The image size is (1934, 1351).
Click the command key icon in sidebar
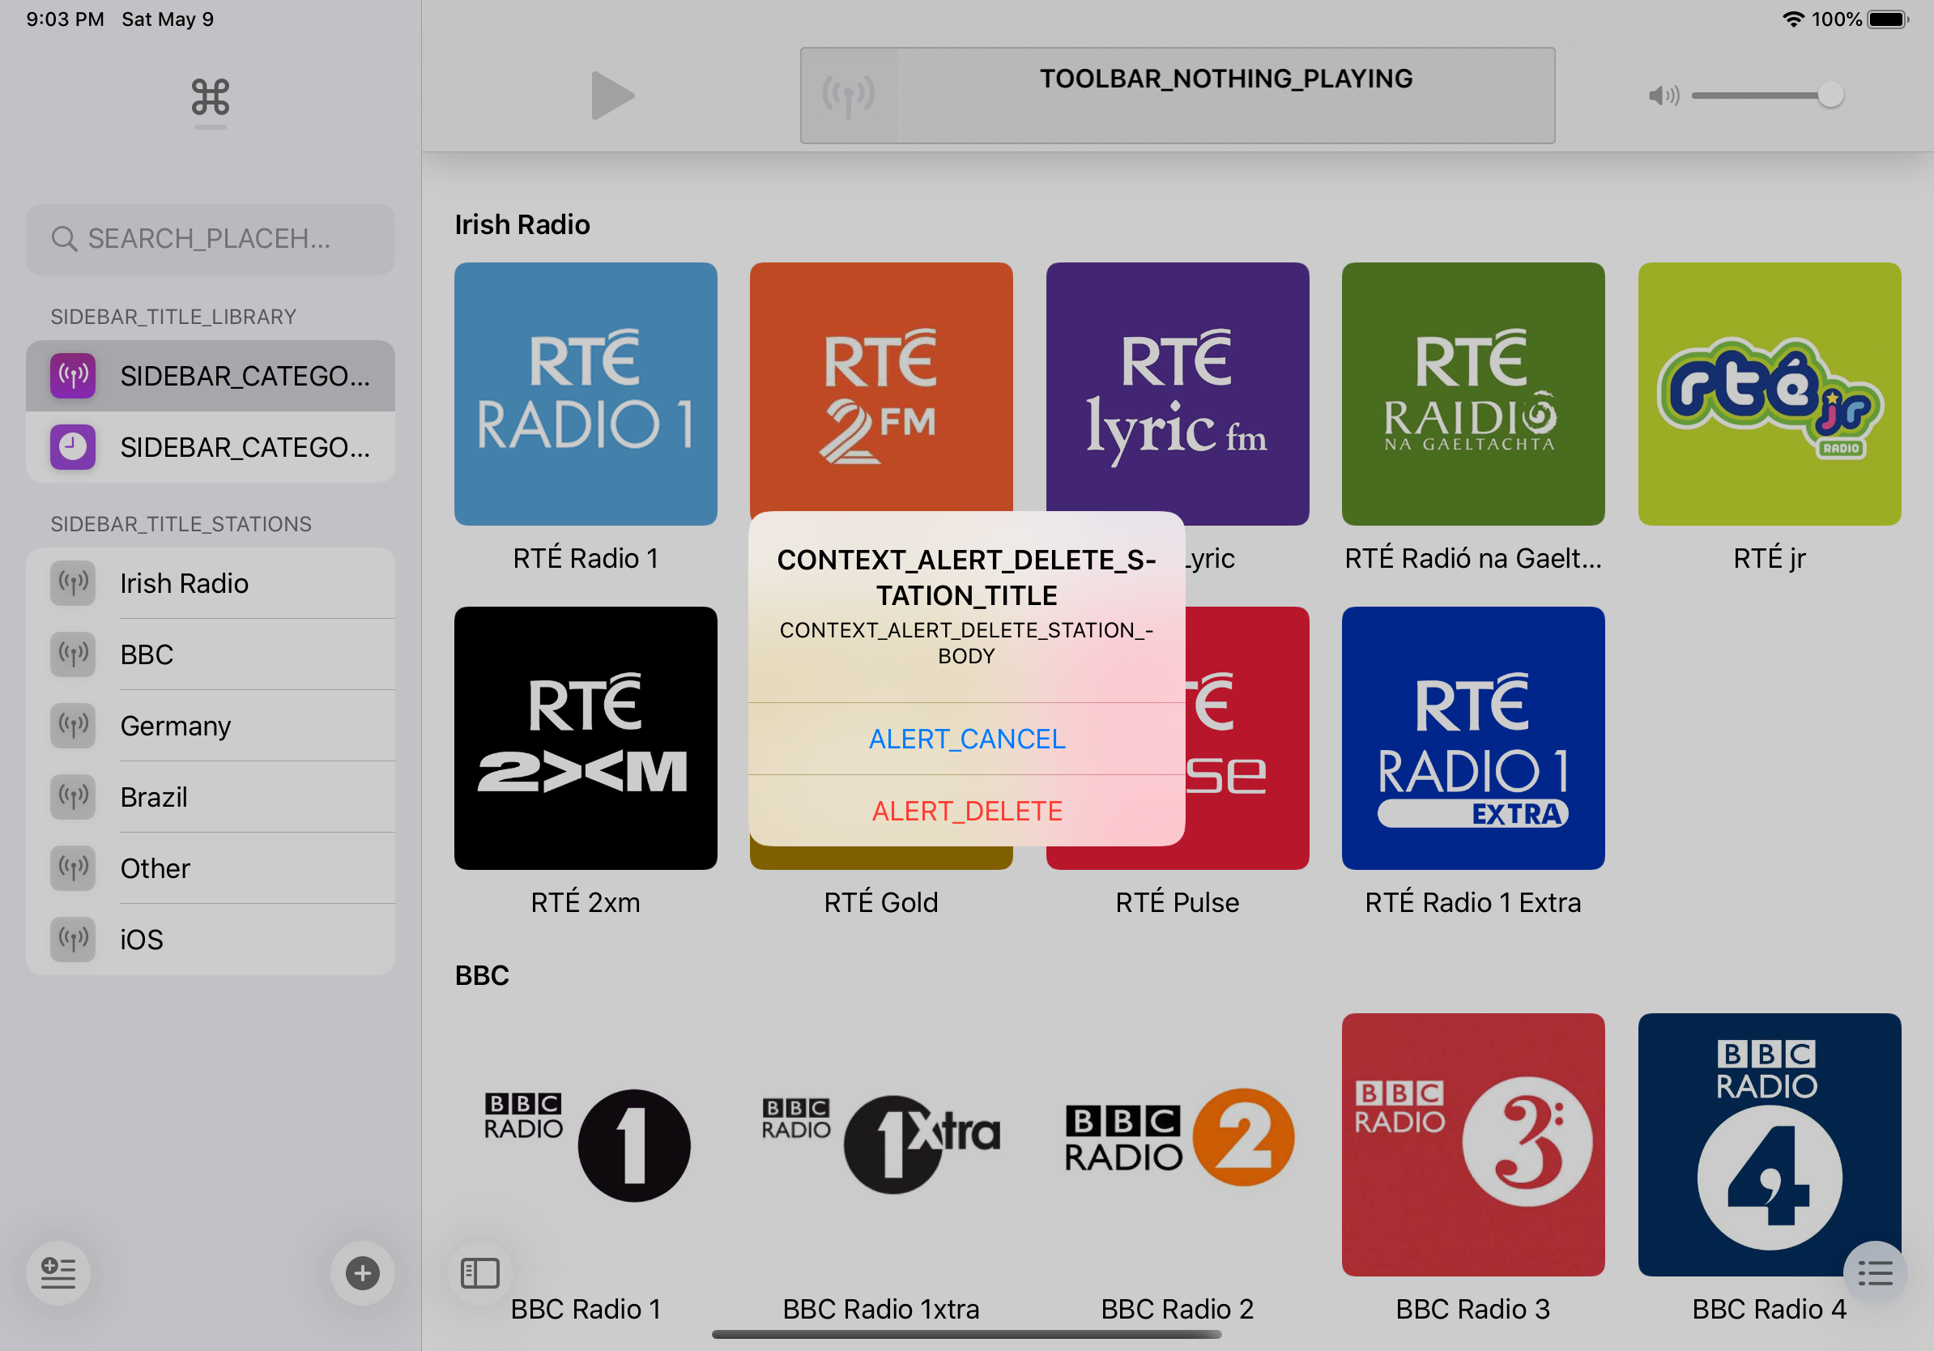(x=210, y=98)
